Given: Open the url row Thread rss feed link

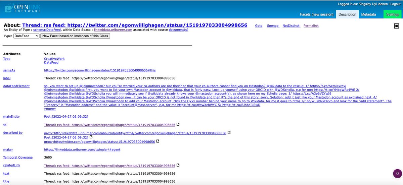Looking at the screenshot, I should click(x=110, y=125).
